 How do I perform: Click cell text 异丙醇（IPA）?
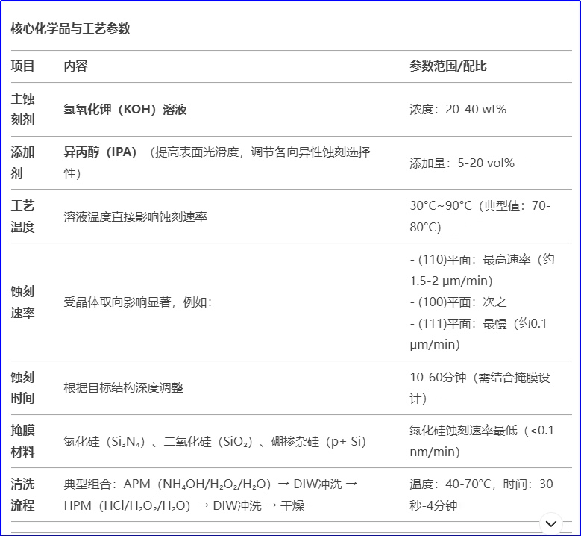100,152
